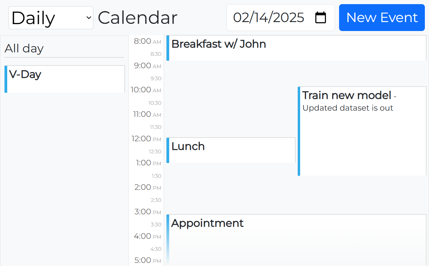429x266 pixels.
Task: Open the date picker calendar icon
Action: (x=320, y=18)
